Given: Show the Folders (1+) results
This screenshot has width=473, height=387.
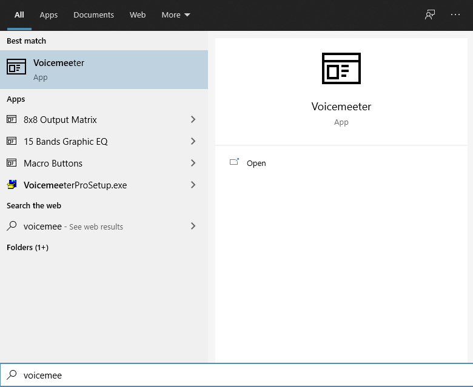Looking at the screenshot, I should click(27, 248).
